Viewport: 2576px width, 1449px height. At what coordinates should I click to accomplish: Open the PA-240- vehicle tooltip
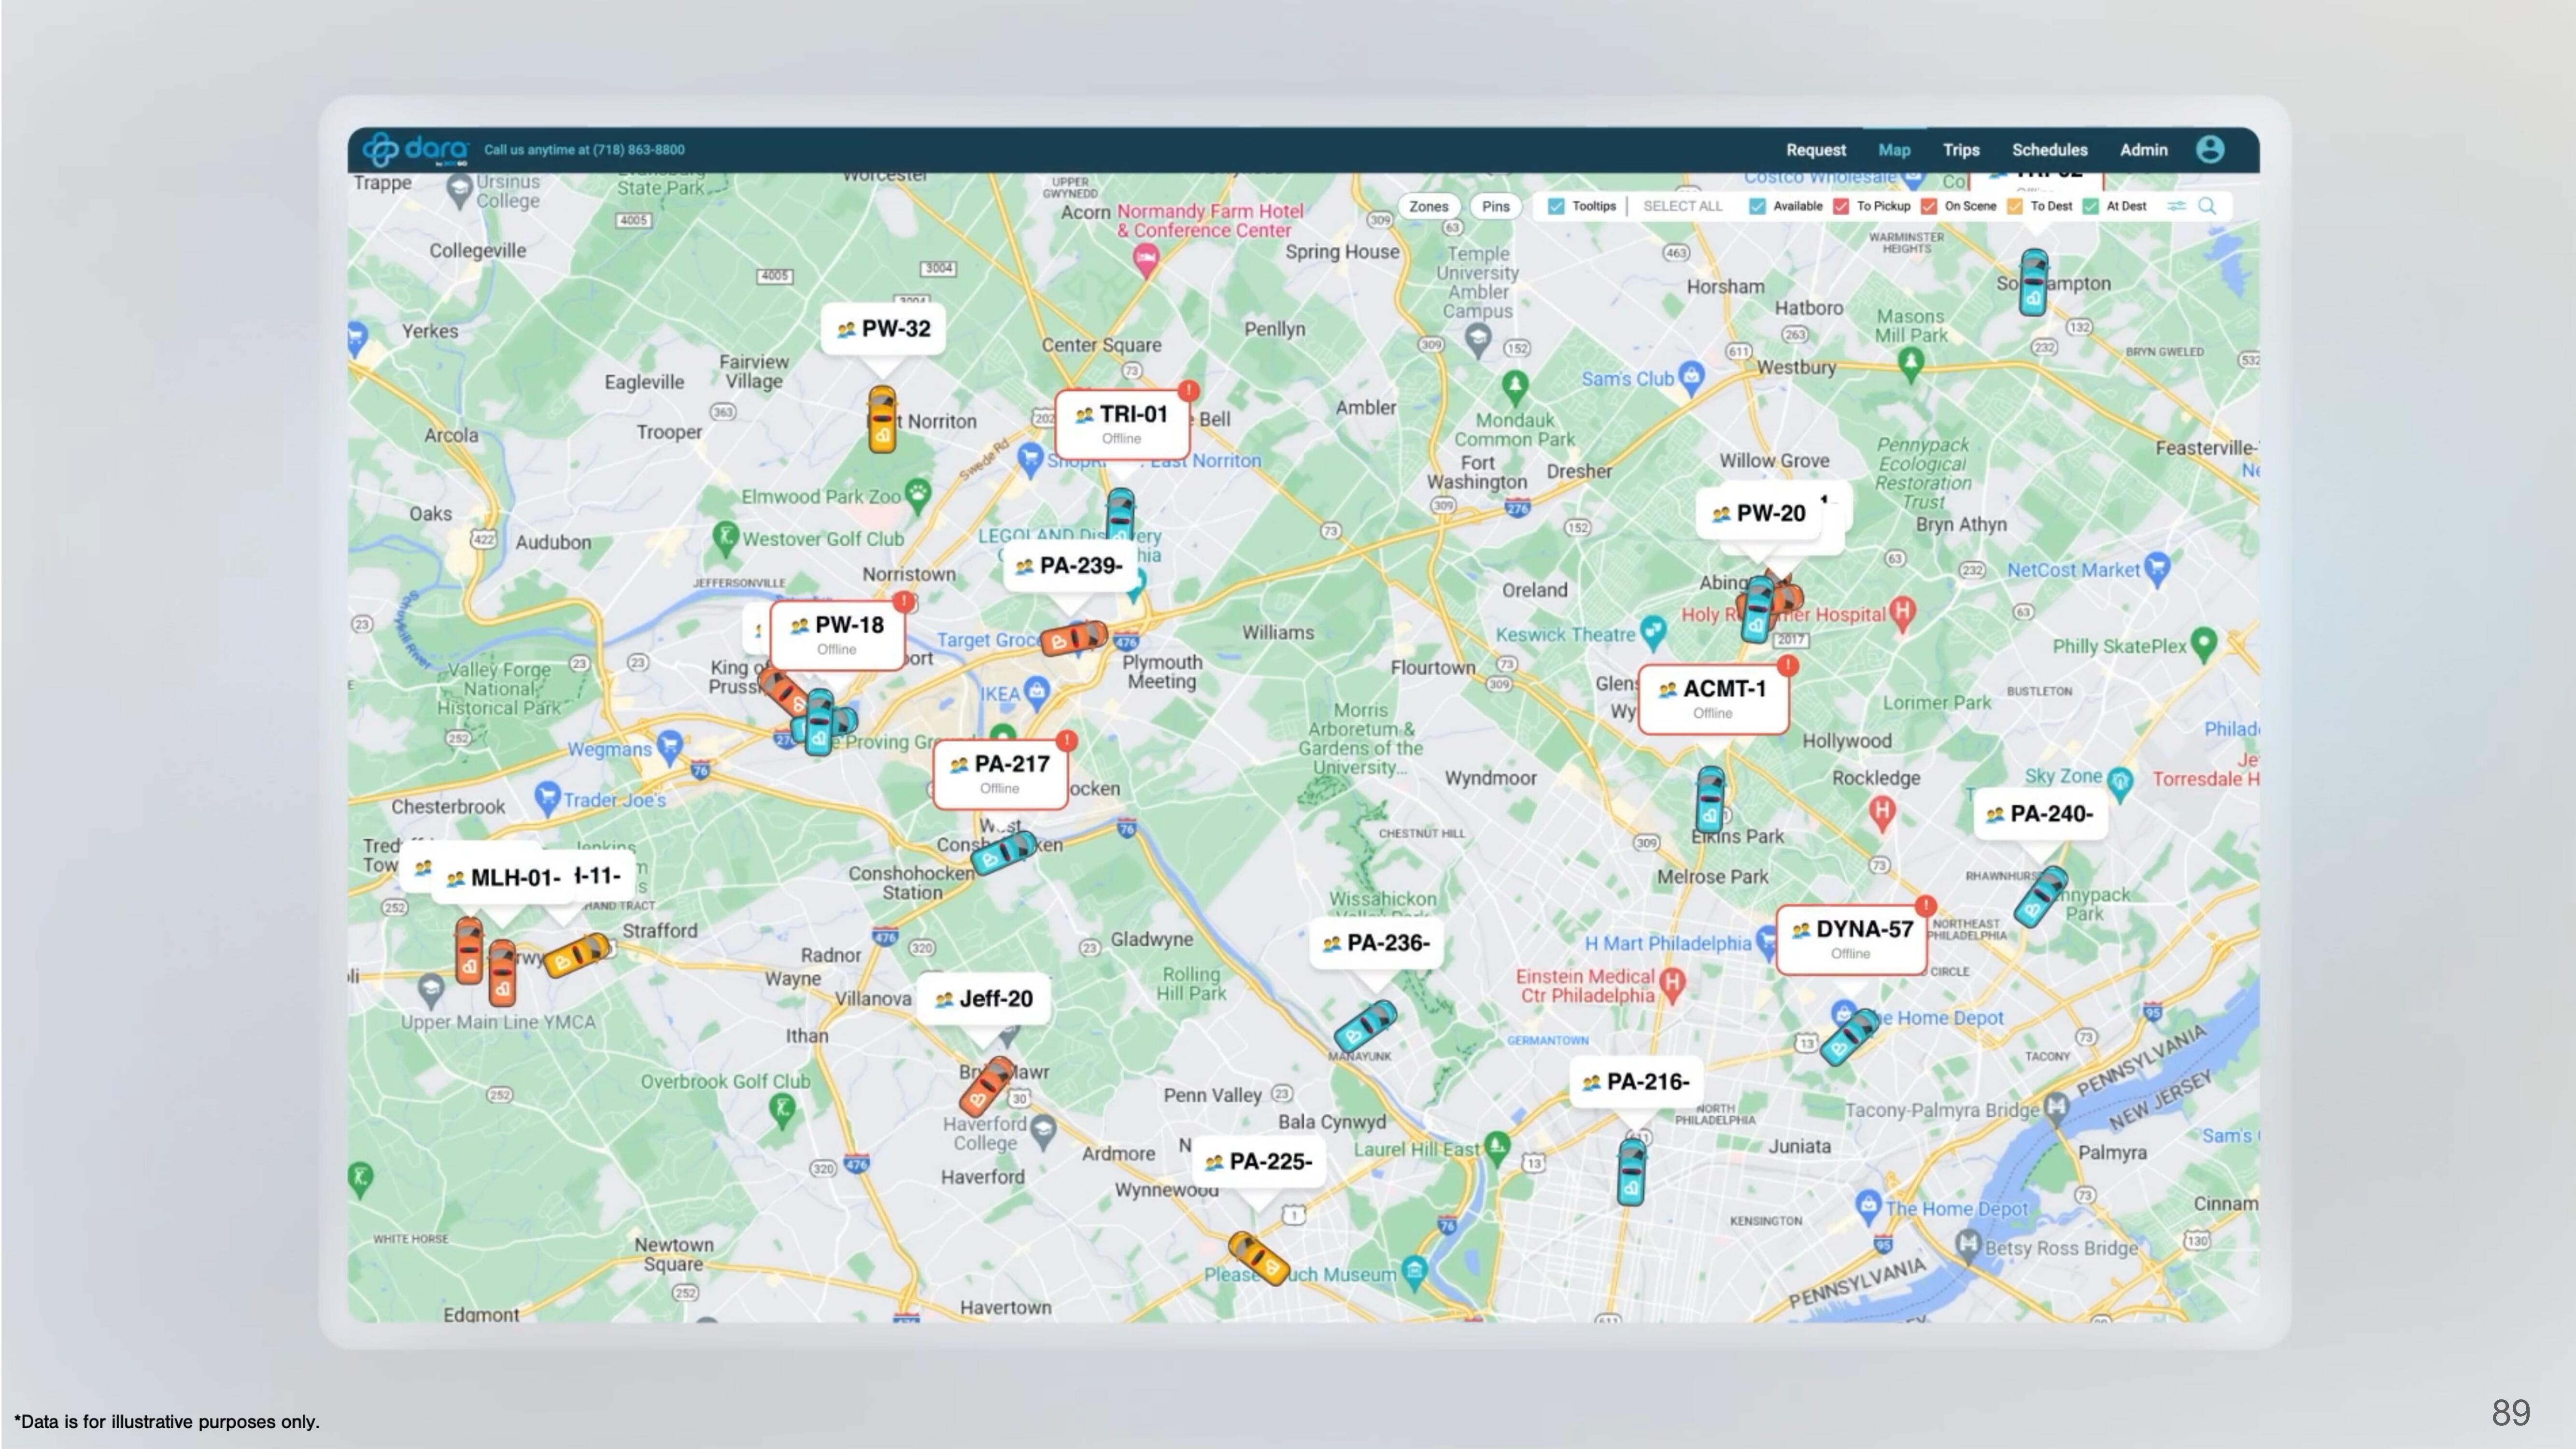pos(2040,814)
